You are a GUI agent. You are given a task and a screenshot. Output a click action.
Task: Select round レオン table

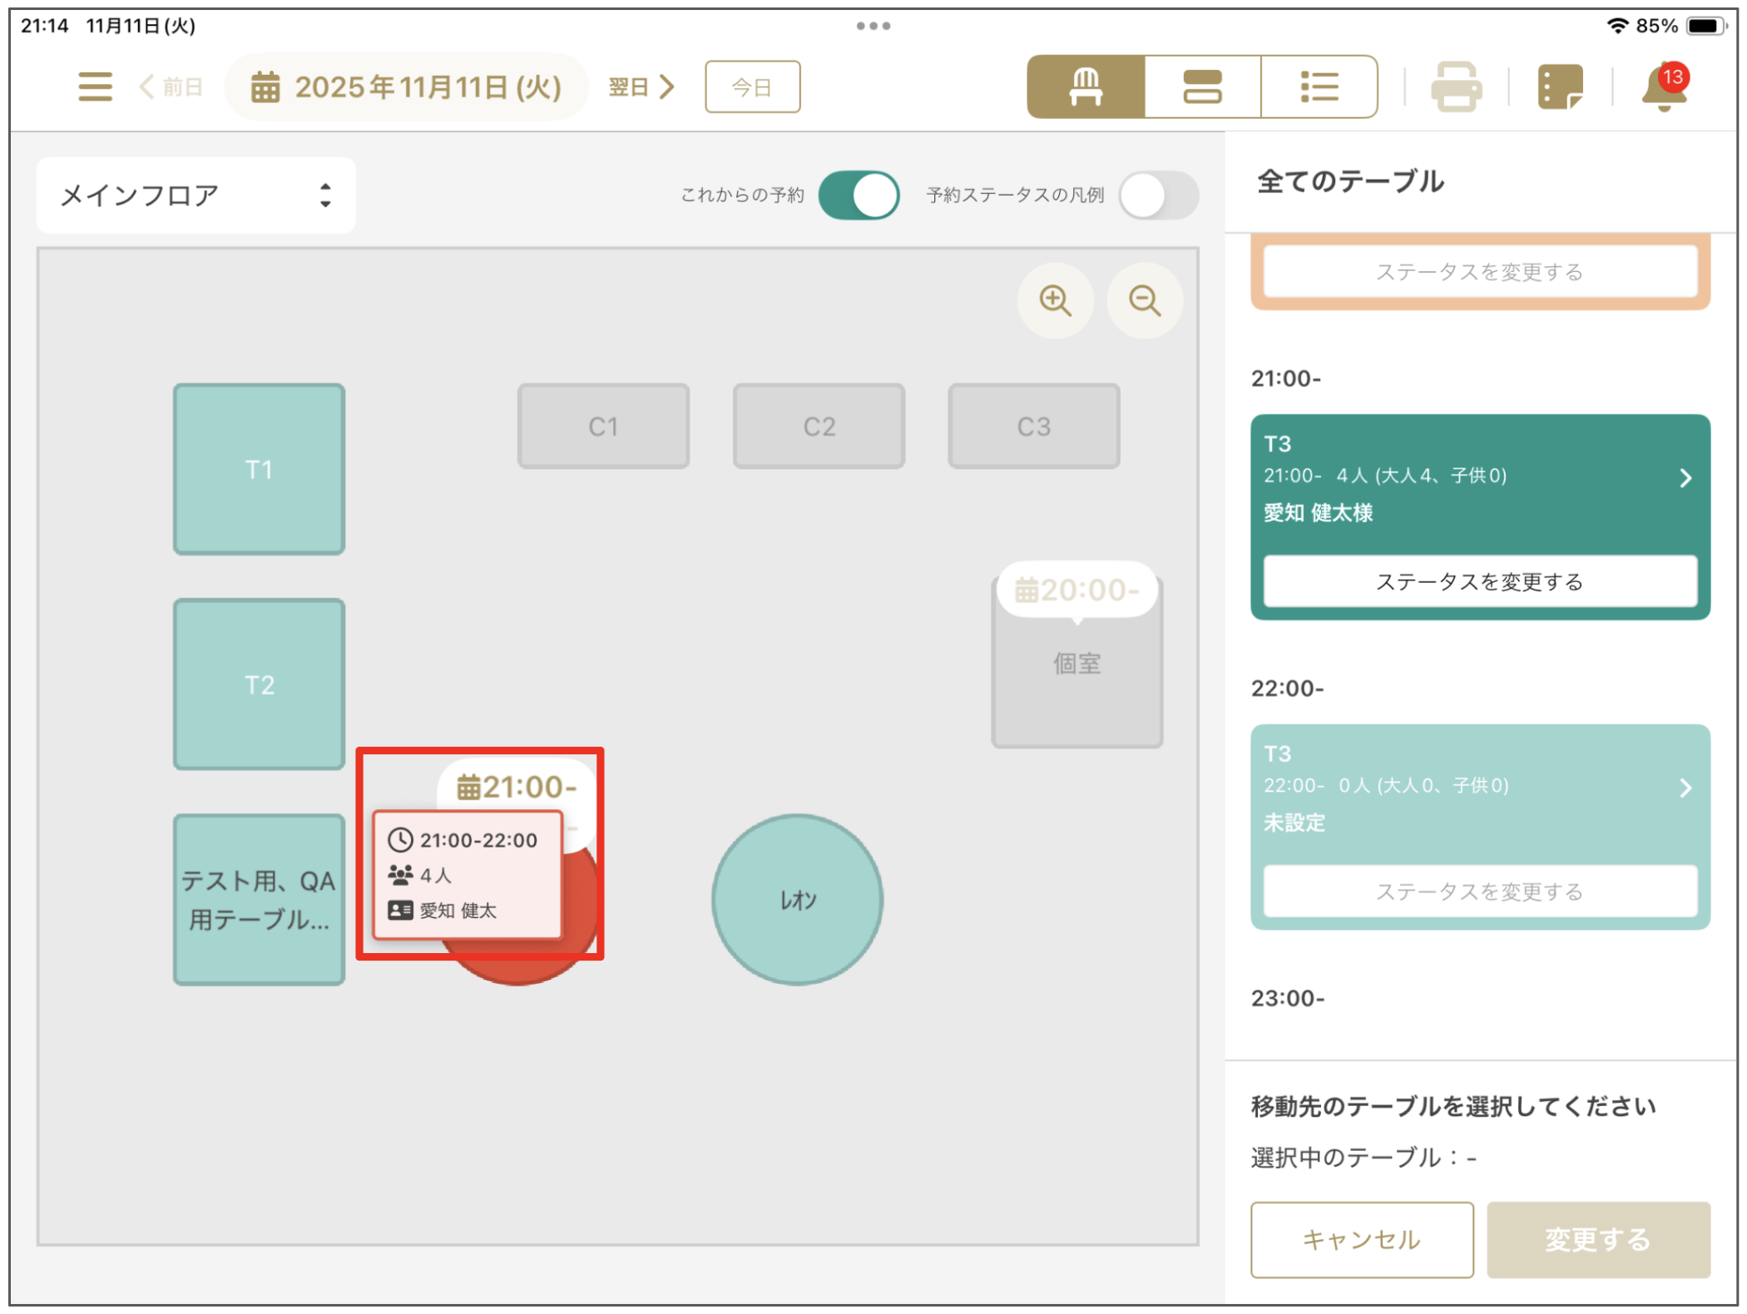(x=797, y=900)
